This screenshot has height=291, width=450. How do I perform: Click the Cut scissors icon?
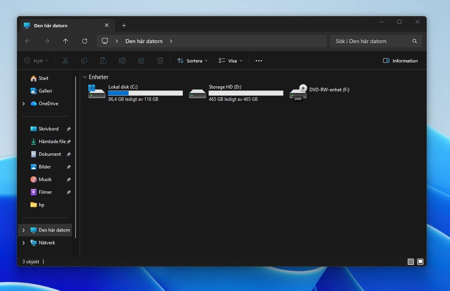coord(65,61)
